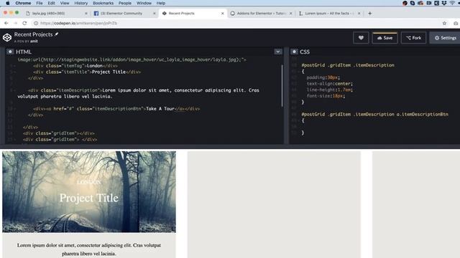The image size is (460, 258).
Task: Open the Window menu
Action: pos(144,3)
